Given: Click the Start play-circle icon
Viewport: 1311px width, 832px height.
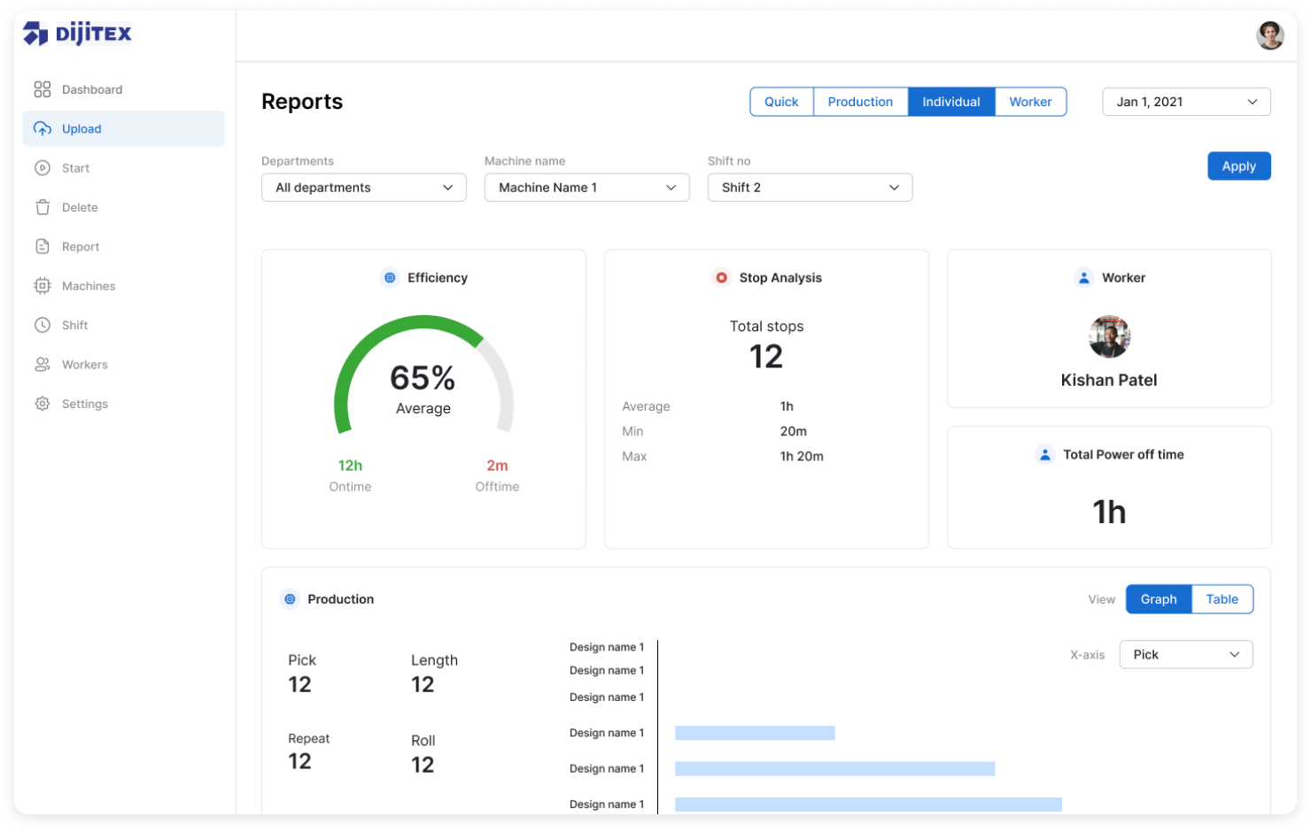Looking at the screenshot, I should click(x=43, y=168).
